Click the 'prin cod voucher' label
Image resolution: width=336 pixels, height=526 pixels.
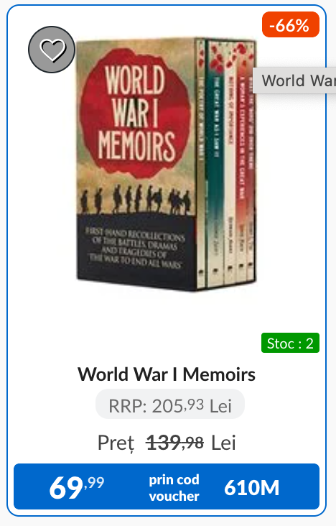click(174, 488)
